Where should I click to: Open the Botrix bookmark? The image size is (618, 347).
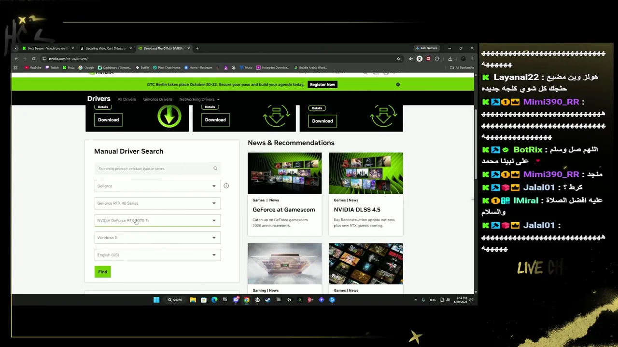pyautogui.click(x=142, y=67)
